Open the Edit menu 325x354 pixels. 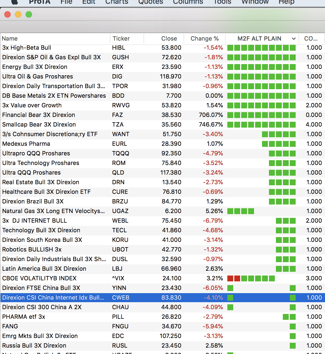[89, 2]
